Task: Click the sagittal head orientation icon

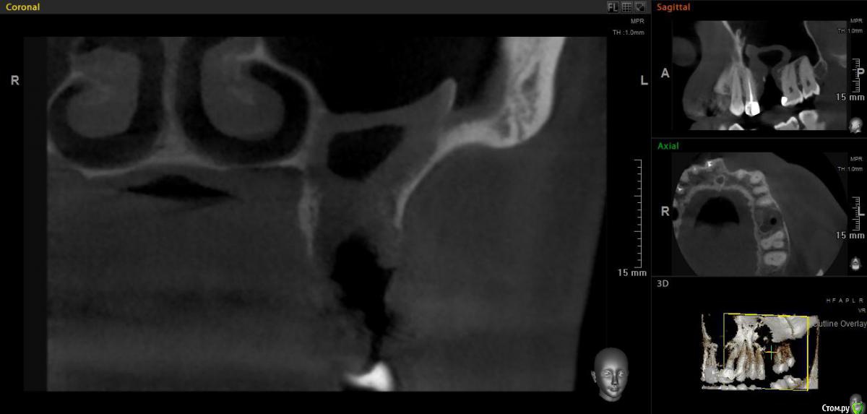Action: click(x=856, y=125)
